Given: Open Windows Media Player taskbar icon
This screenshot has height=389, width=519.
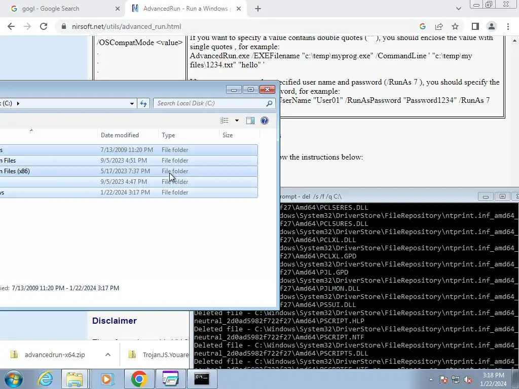Looking at the screenshot, I should click(x=106, y=379).
